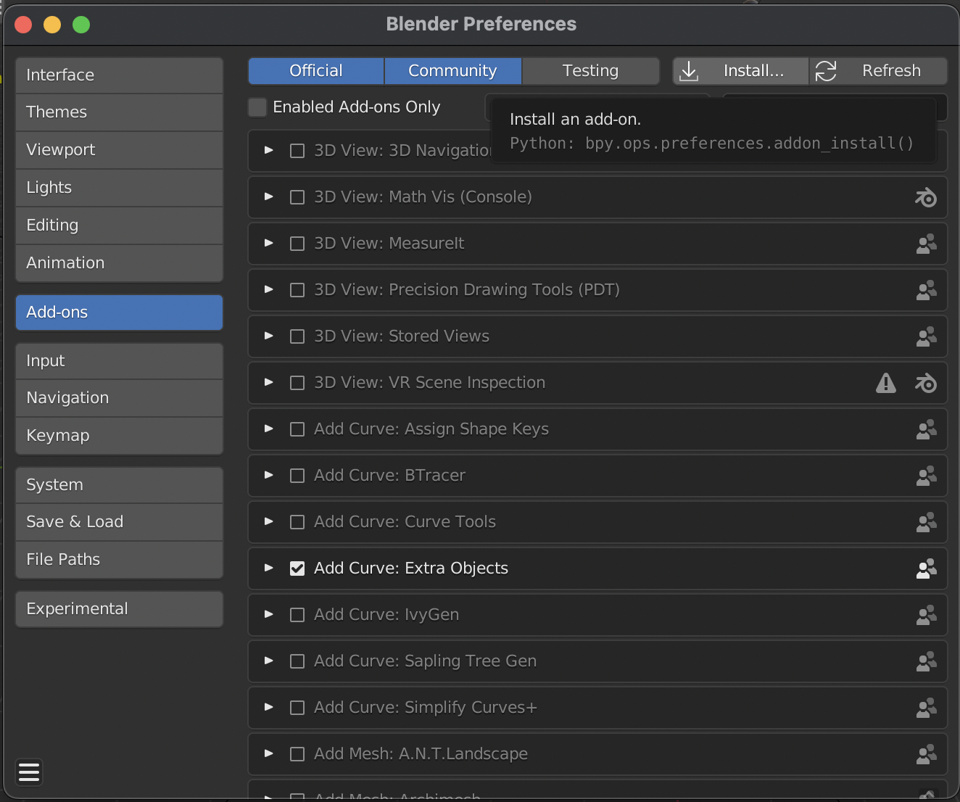
Task: Expand Assign Shape Keys details
Action: pyautogui.click(x=269, y=429)
